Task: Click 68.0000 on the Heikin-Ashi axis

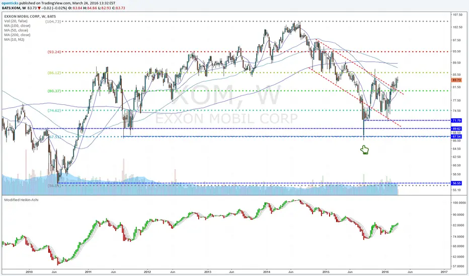Action: pyautogui.click(x=459, y=246)
